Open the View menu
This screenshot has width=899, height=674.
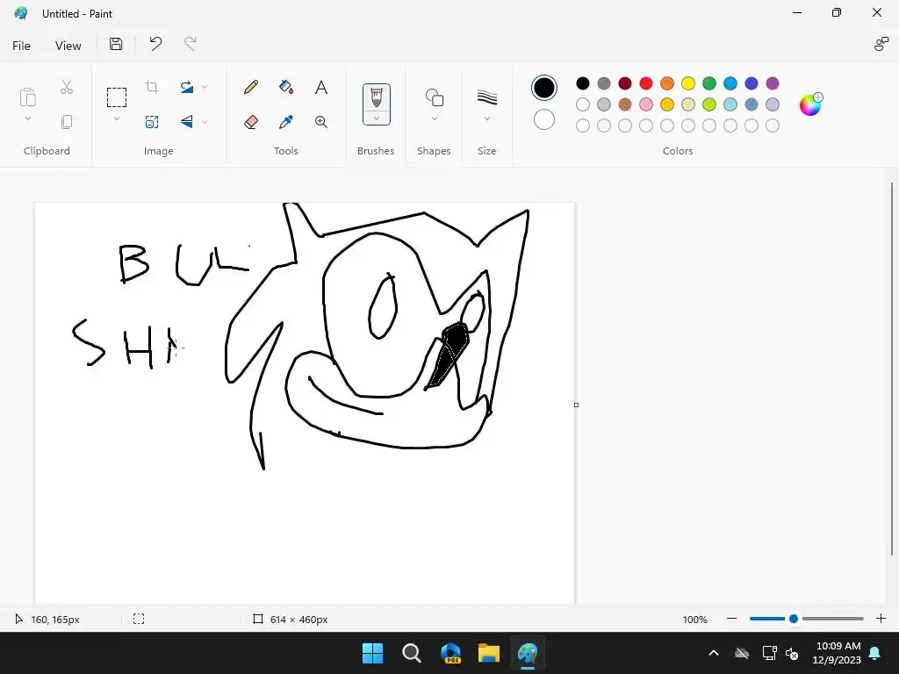point(68,46)
